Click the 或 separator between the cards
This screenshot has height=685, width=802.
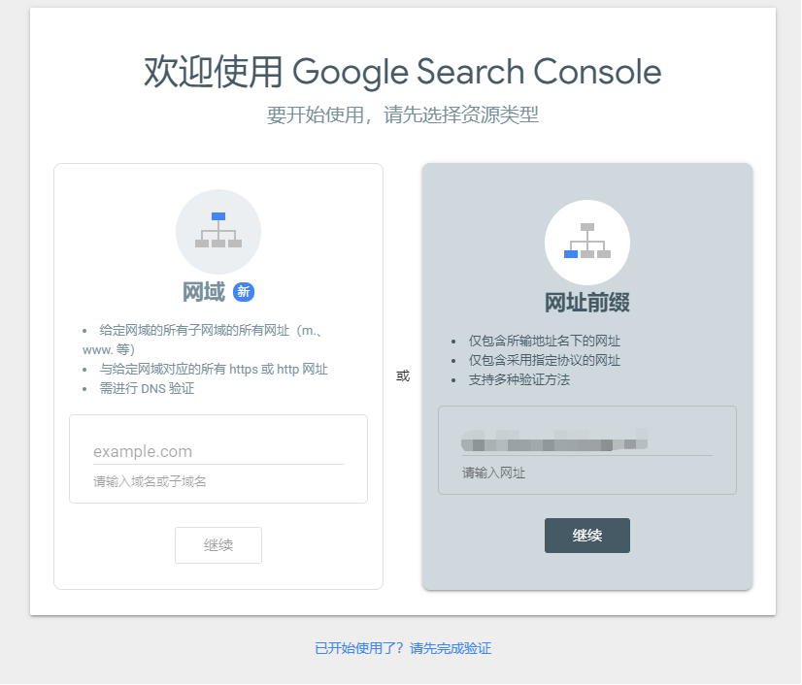point(403,376)
